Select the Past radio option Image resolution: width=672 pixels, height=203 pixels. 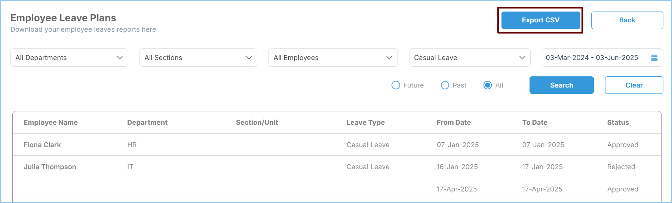point(445,85)
